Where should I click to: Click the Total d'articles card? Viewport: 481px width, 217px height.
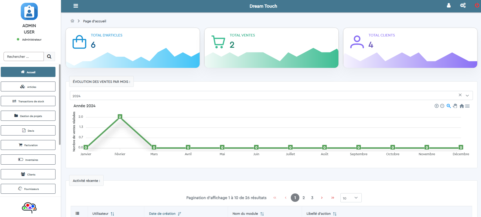coord(133,48)
